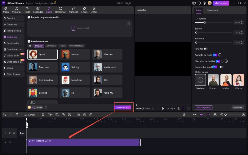Open the Arquivo menu
Screen dimensions: 248x155
pyautogui.click(x=29, y=3)
